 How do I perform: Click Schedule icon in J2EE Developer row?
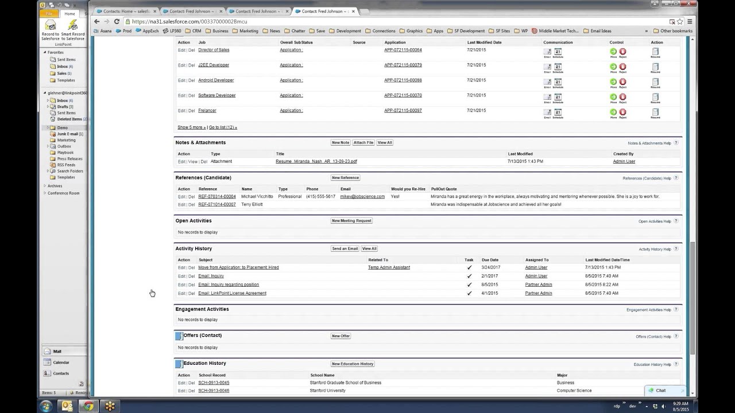(x=558, y=67)
